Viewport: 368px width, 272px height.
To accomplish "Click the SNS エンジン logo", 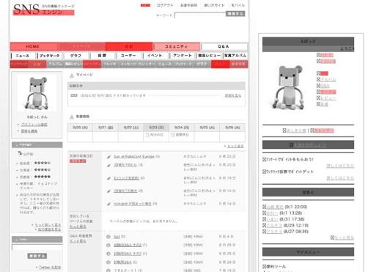I will (43, 10).
